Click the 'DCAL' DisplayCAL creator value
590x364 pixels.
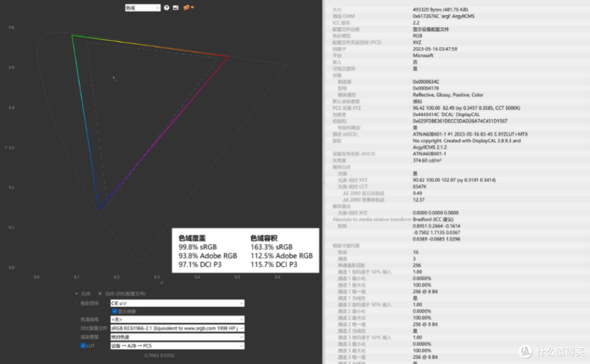pyautogui.click(x=446, y=114)
